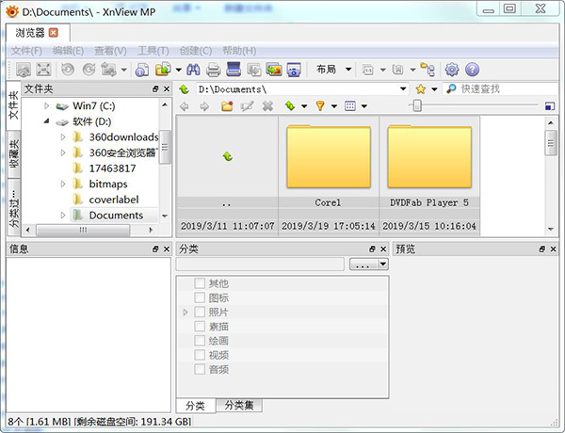The height and width of the screenshot is (433, 565).
Task: Check the 音频 category checkbox
Action: 200,369
